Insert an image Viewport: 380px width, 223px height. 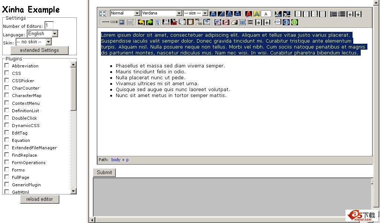(x=122, y=22)
